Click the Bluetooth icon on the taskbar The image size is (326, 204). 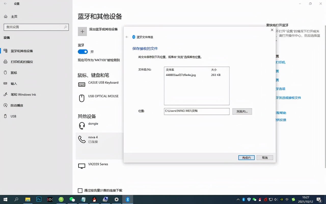click(127, 199)
